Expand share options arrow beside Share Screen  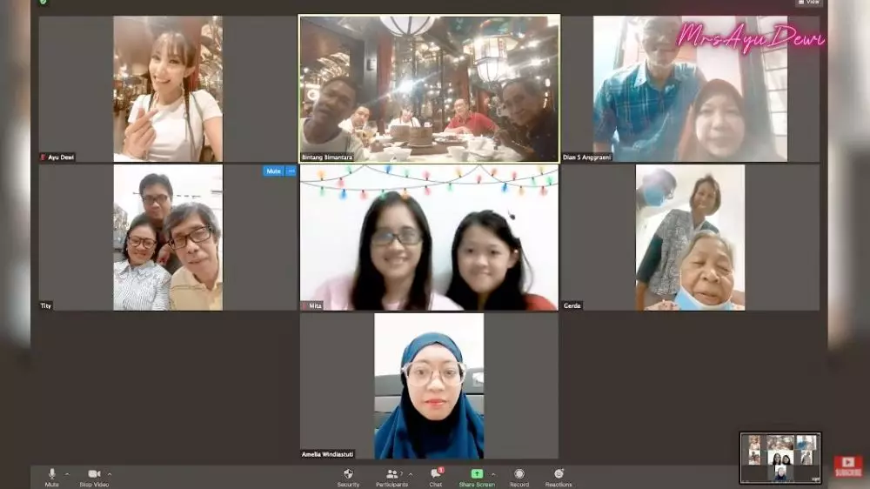(x=493, y=474)
